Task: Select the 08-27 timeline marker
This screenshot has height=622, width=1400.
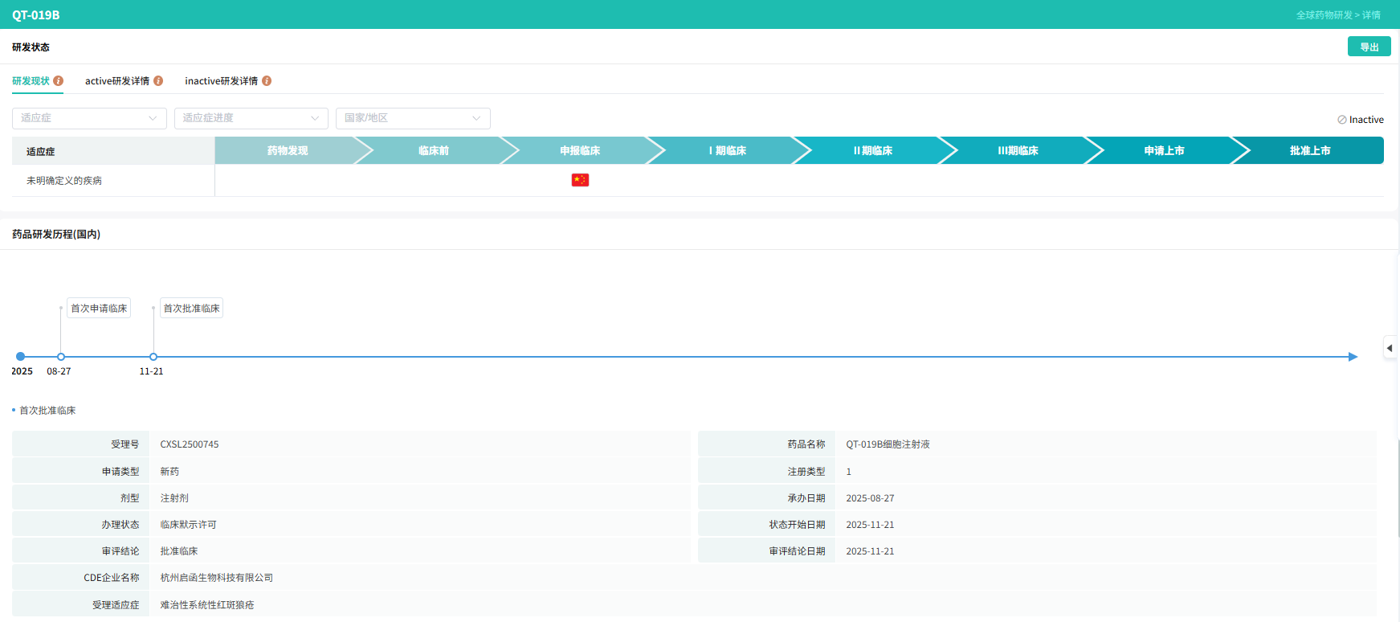Action: tap(61, 357)
